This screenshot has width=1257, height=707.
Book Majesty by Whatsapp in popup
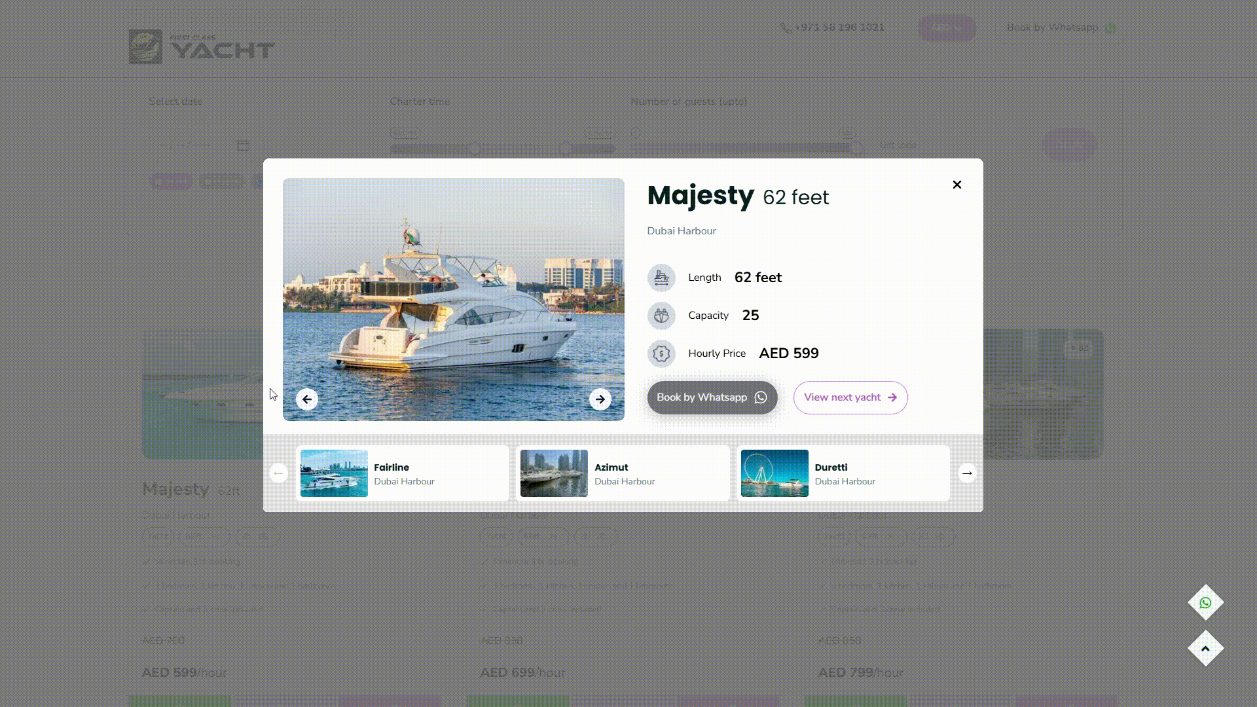(712, 397)
